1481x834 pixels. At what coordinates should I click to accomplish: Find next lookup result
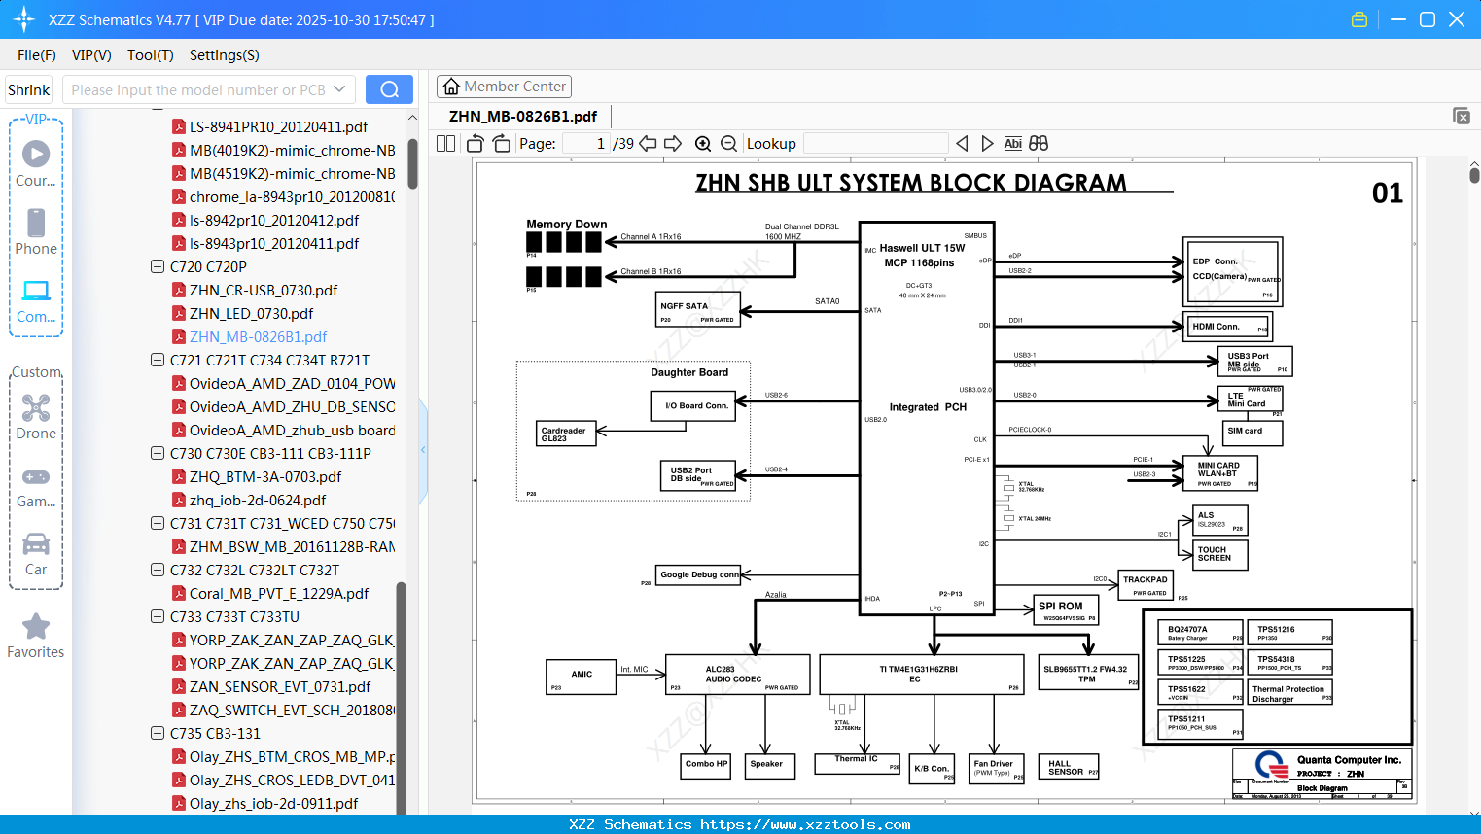coord(987,144)
